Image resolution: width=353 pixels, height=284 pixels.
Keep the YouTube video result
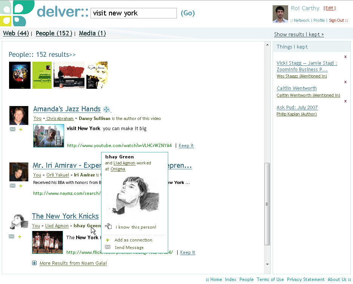(186, 146)
